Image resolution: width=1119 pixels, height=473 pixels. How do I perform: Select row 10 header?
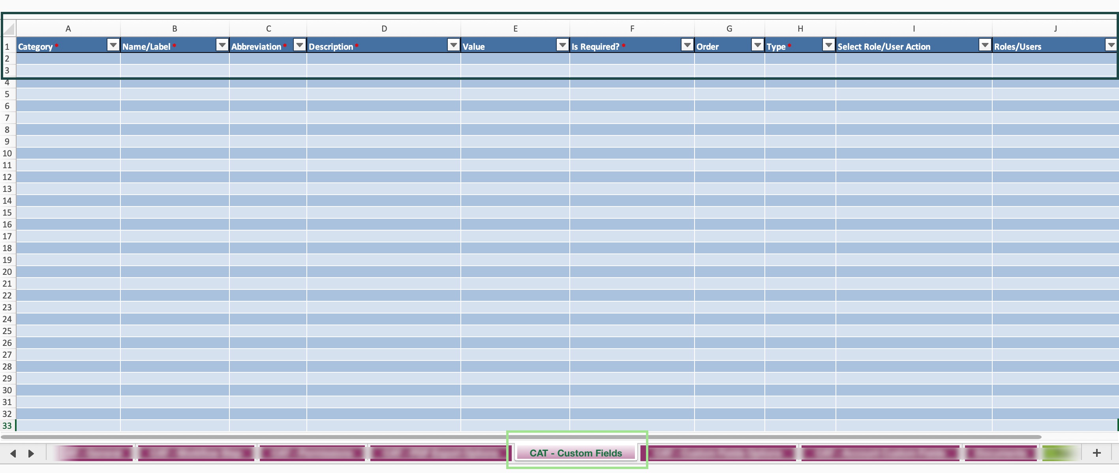coord(8,153)
